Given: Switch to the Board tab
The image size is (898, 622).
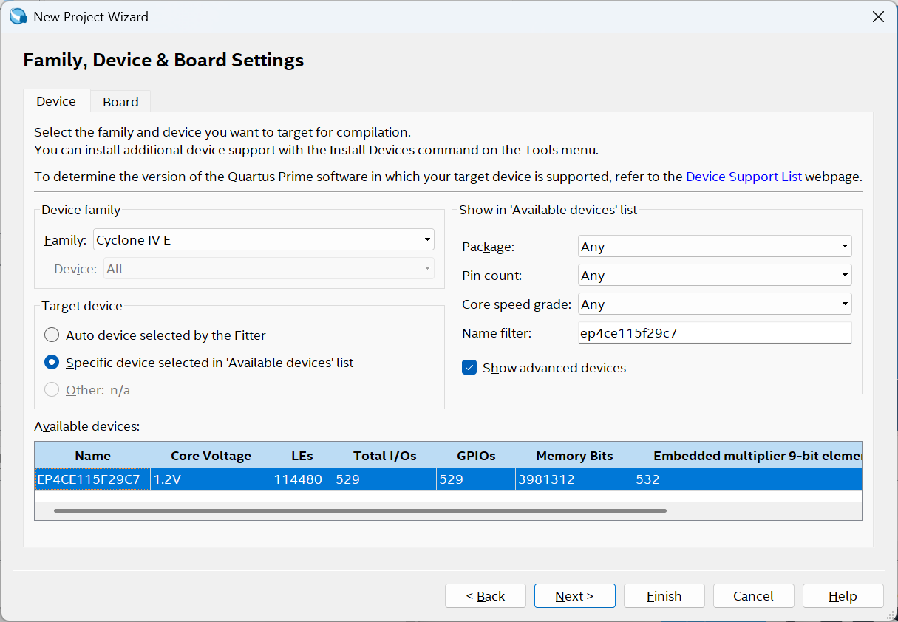Looking at the screenshot, I should point(120,102).
